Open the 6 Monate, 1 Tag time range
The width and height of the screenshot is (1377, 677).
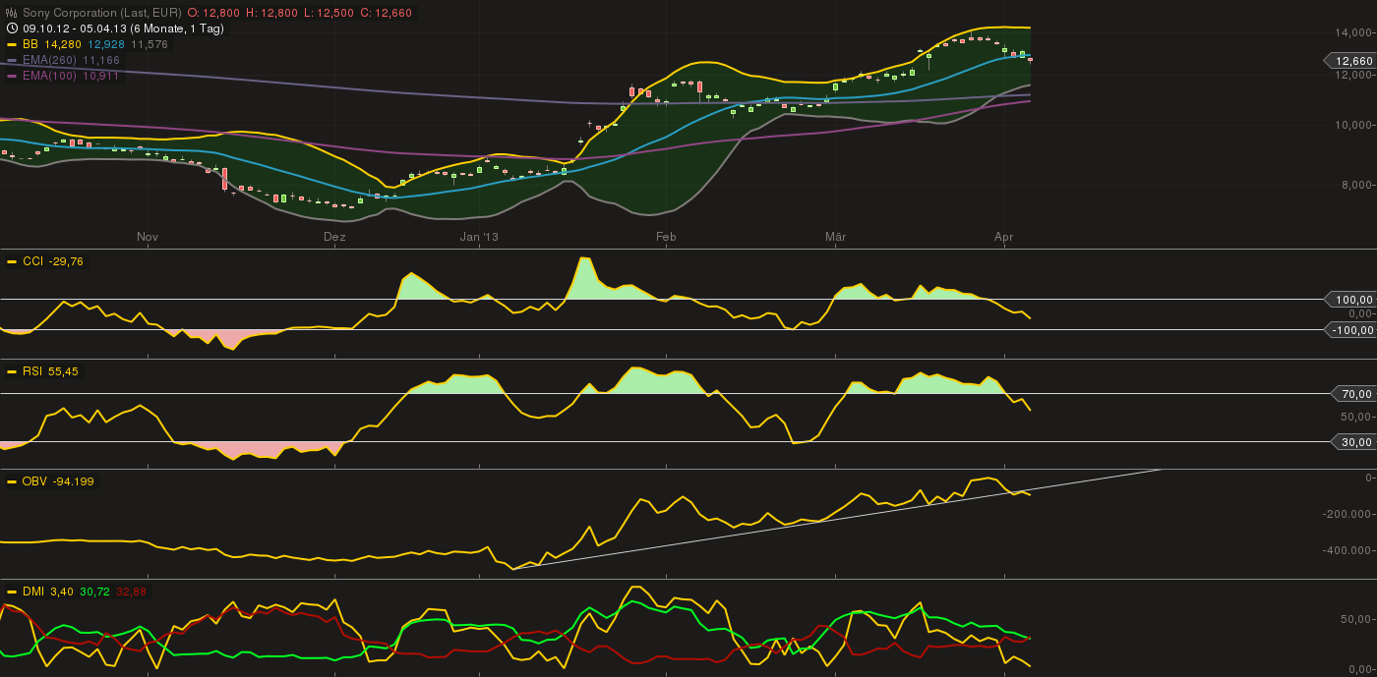[192, 28]
